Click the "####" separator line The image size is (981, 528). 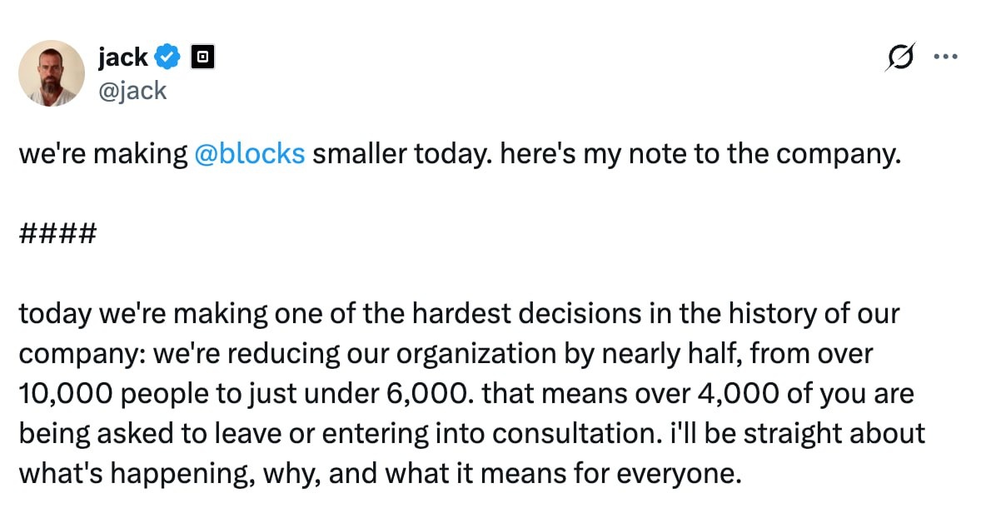tap(57, 235)
